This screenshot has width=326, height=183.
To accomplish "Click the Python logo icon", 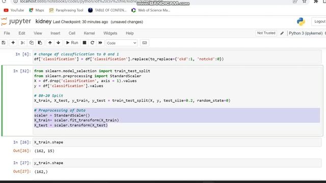I will point(301,21).
